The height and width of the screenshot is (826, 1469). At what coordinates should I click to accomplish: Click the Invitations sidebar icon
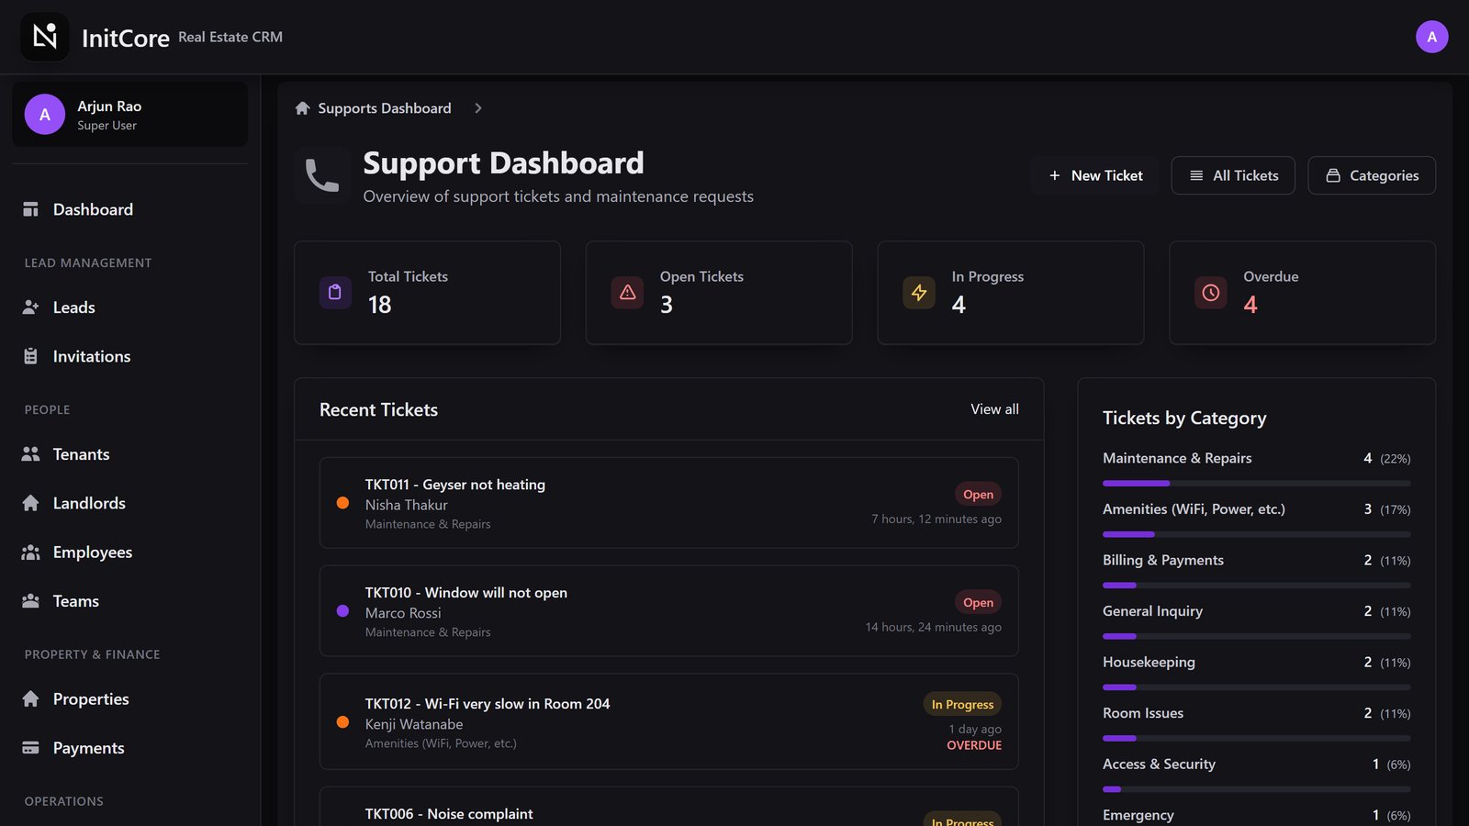tap(30, 356)
